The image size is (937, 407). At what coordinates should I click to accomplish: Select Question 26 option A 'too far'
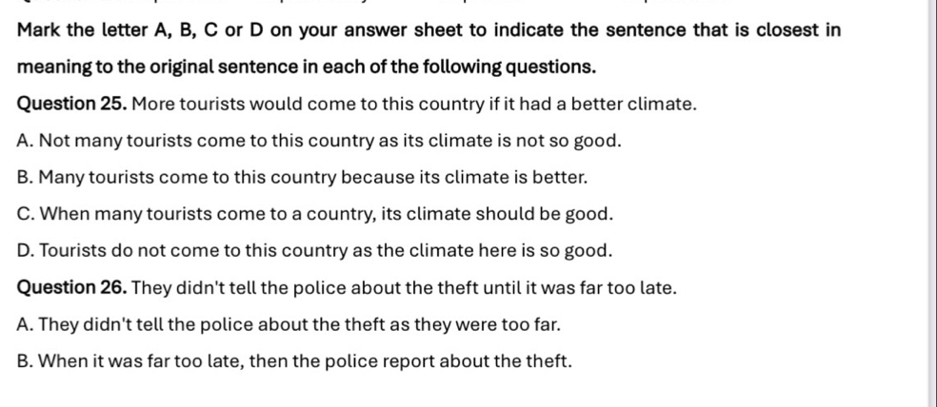289,325
